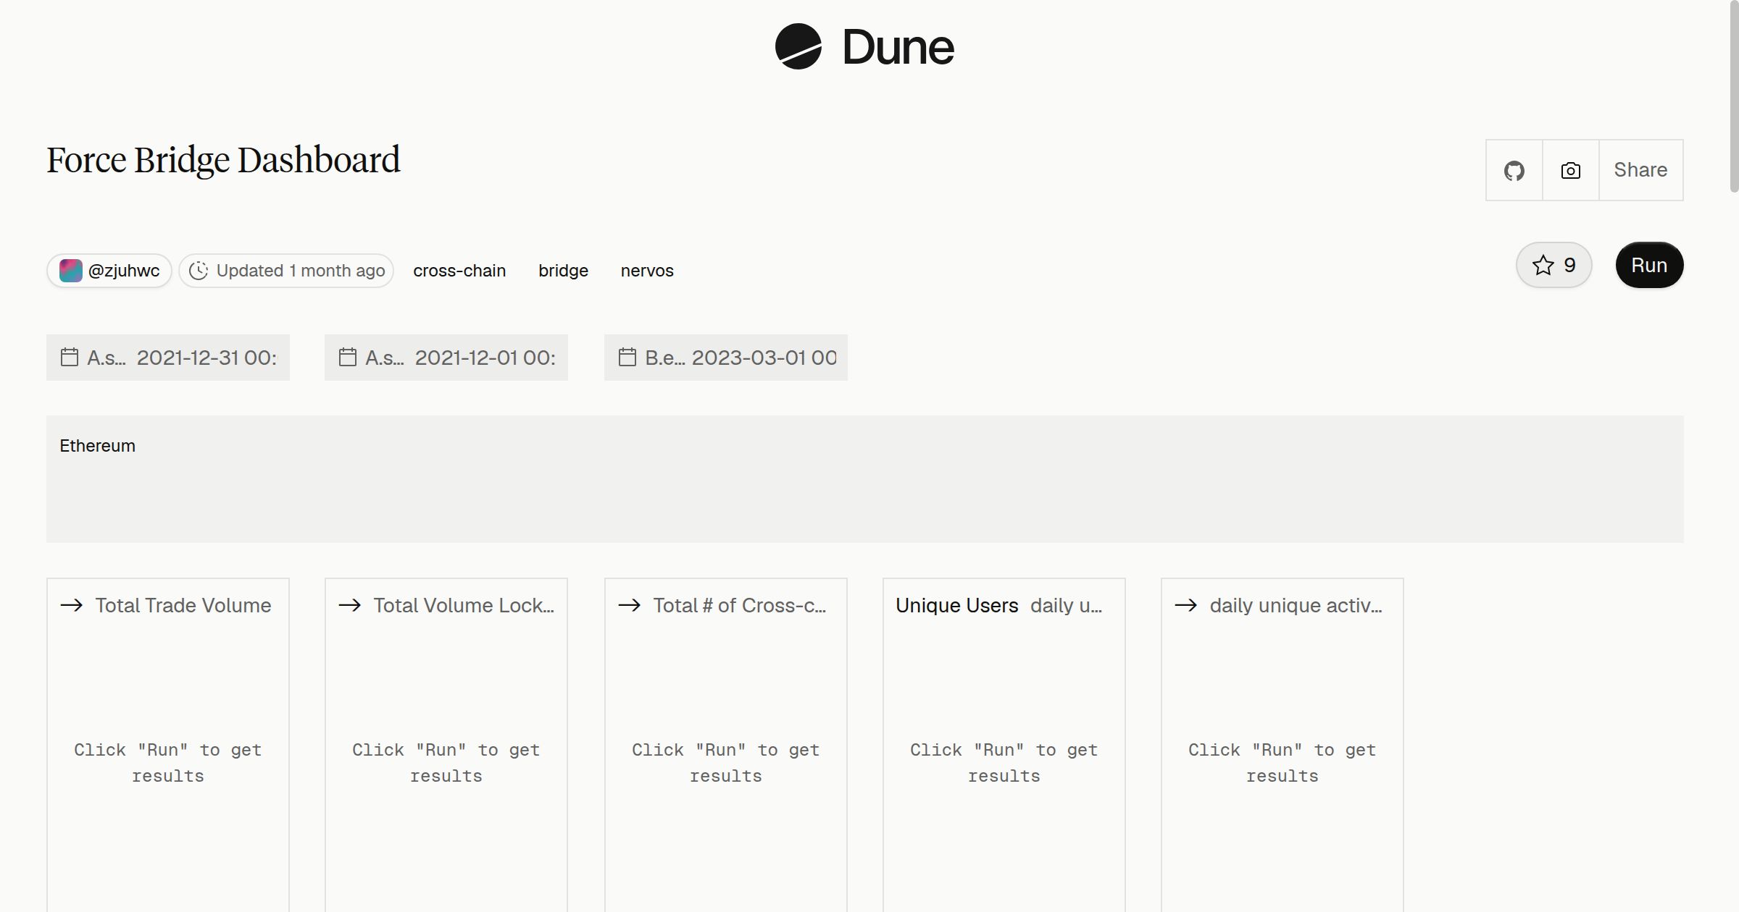Select the cross-chain tag
Screen dimensions: 1739x912
[459, 271]
